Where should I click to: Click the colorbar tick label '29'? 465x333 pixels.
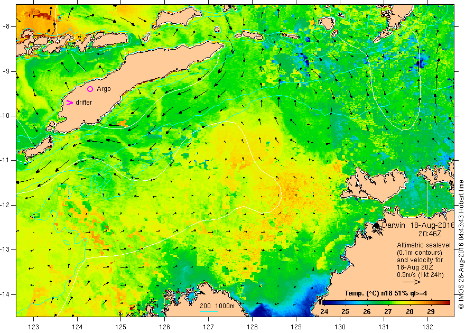point(431,312)
